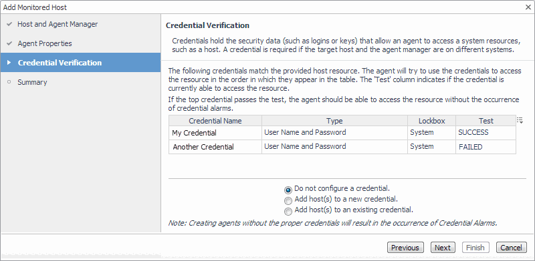Click the Credential Verification arrow indicator
The image size is (535, 261).
9,63
